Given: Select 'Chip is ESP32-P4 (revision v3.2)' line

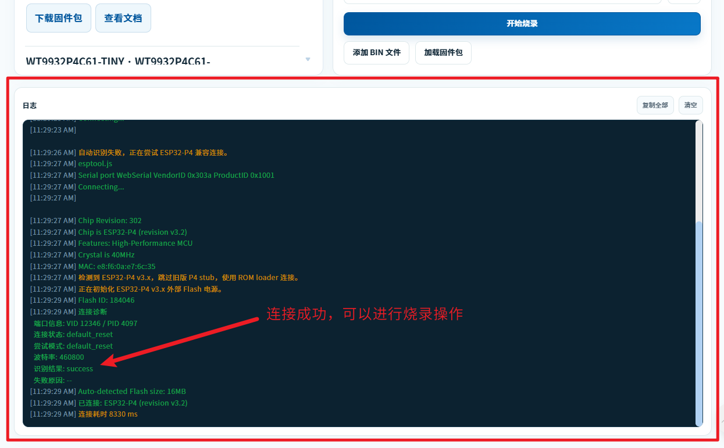Looking at the screenshot, I should [108, 232].
